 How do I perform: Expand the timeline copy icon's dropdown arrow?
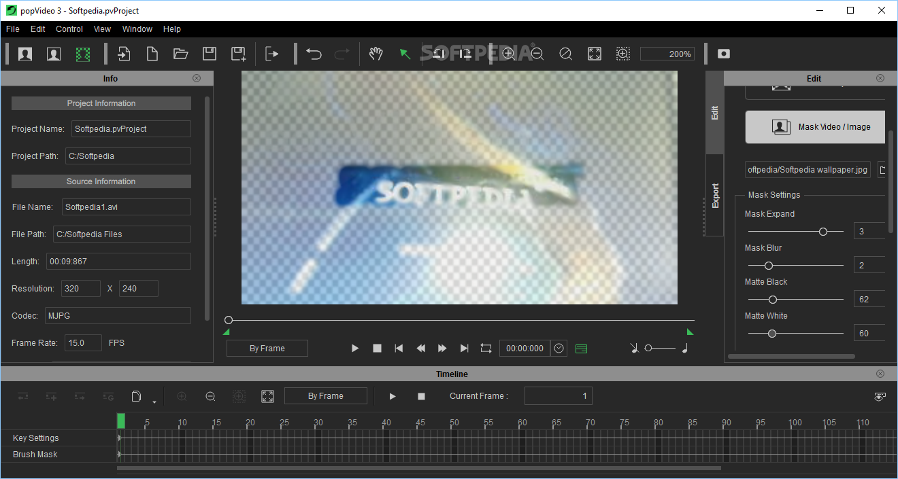(154, 402)
